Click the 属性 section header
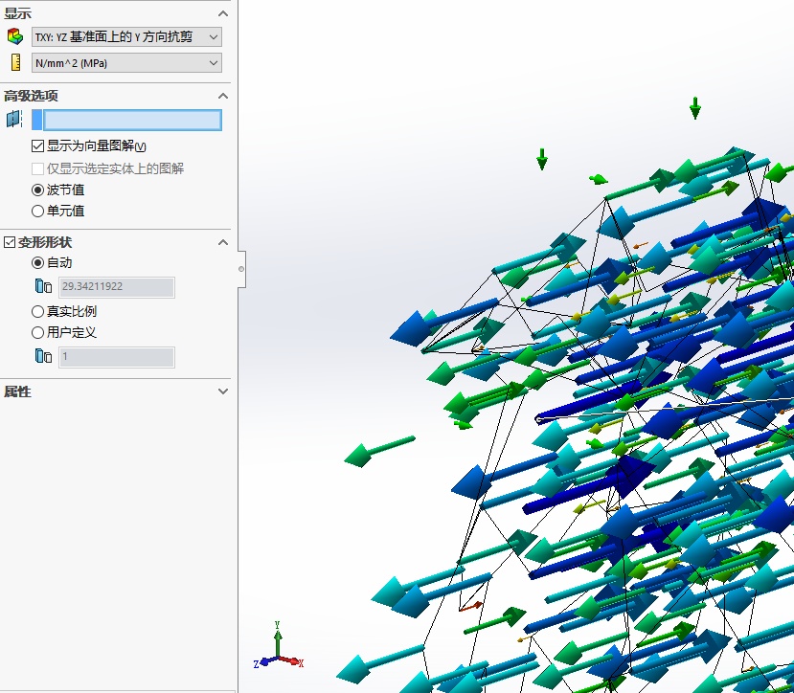Viewport: 794px width, 693px height. 116,391
